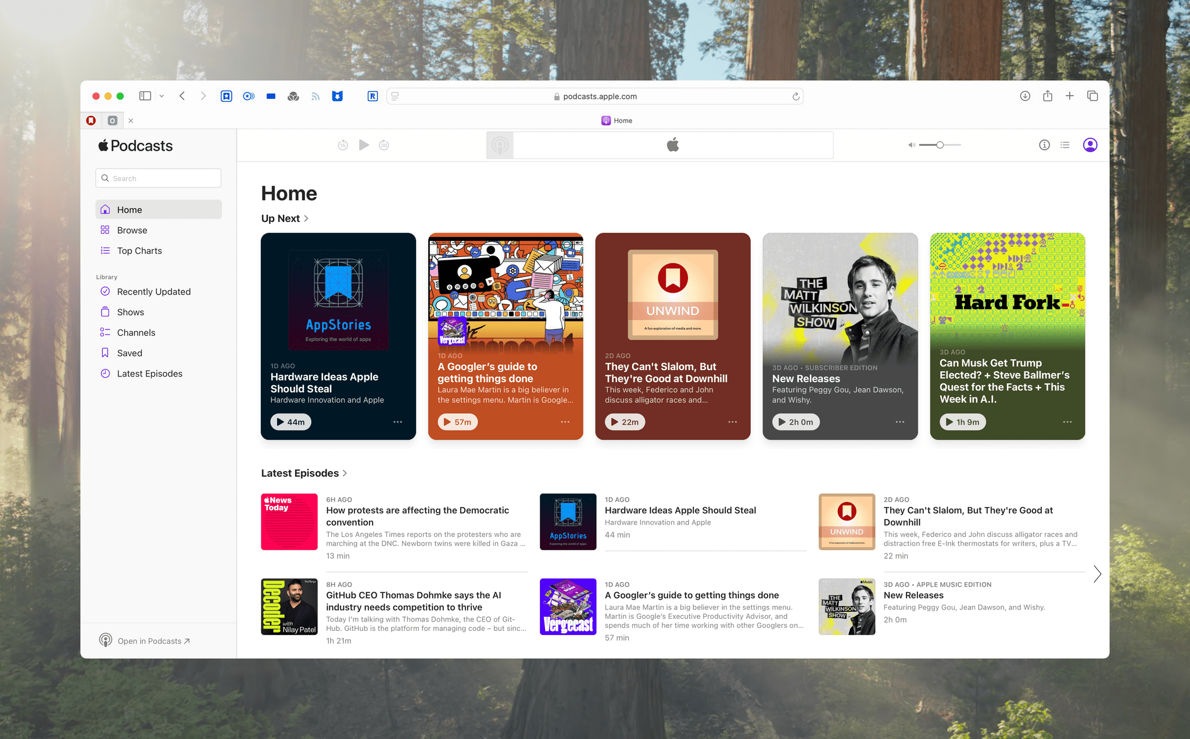Select Top Charts in the sidebar
The width and height of the screenshot is (1190, 739).
[139, 251]
